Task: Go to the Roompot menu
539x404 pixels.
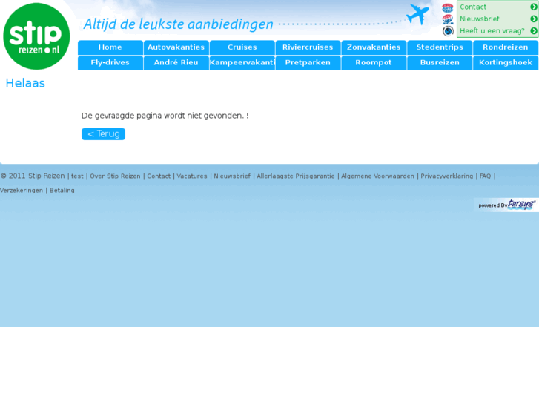Action: coord(374,62)
